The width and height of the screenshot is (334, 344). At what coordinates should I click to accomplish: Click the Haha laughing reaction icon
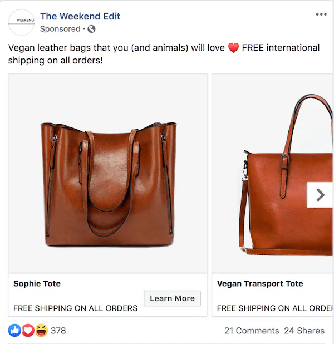[x=41, y=331]
